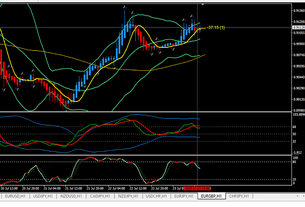Click the 20 Jul 12:00 time label
The width and height of the screenshot is (305, 207).
coord(9,188)
